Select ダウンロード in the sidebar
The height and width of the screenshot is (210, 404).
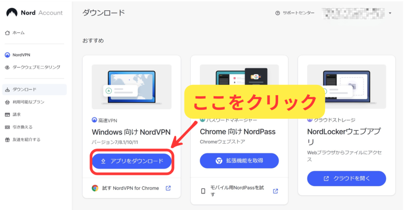pyautogui.click(x=24, y=90)
